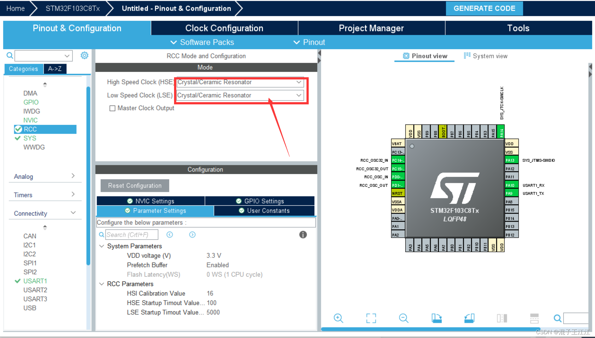The height and width of the screenshot is (338, 595).
Task: Click Reset Configuration button
Action: pos(135,186)
